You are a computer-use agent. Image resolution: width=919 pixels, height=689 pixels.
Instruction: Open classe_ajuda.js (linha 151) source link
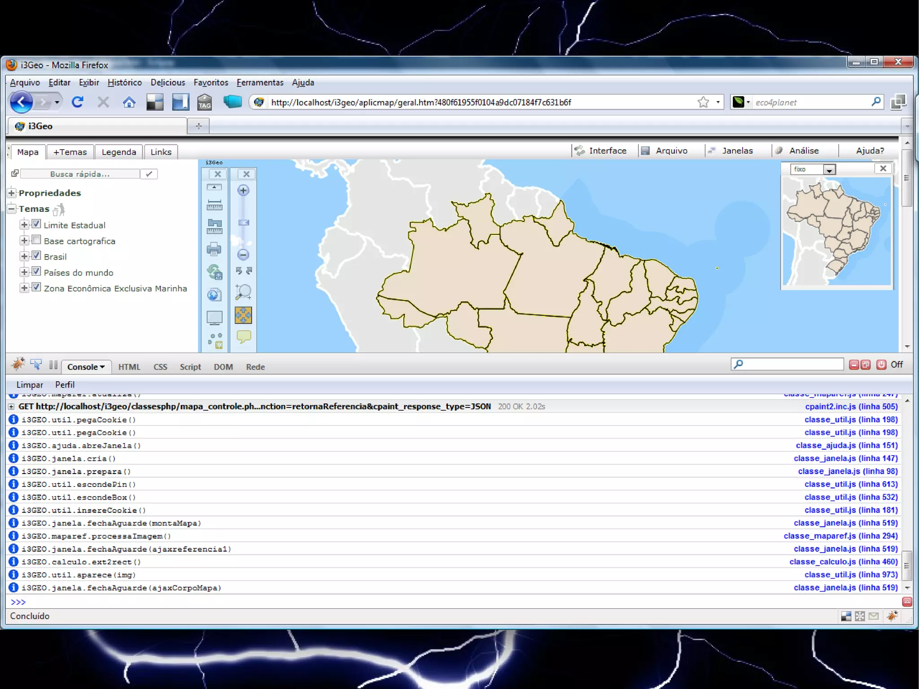846,445
